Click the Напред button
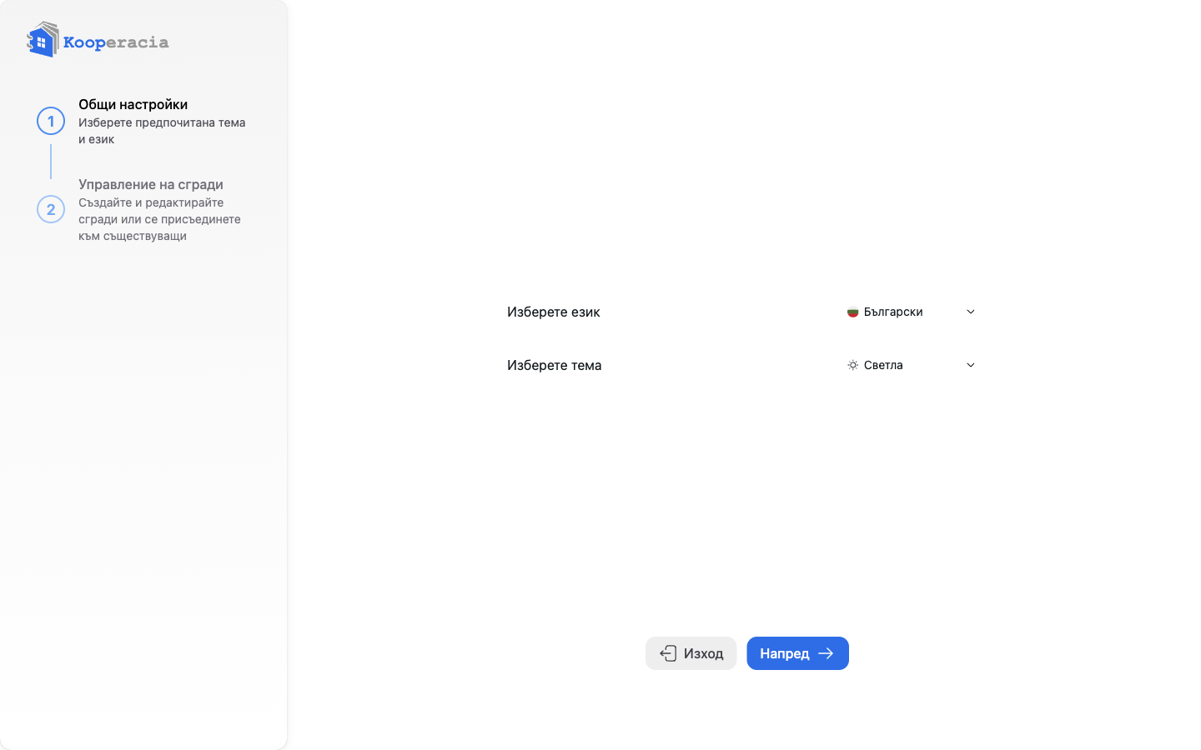The height and width of the screenshot is (750, 1201). click(x=797, y=653)
